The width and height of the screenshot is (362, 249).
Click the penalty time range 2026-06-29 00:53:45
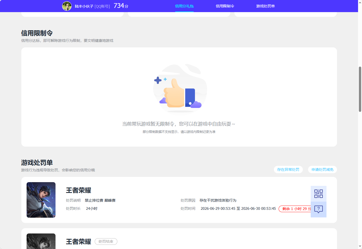[238, 208]
